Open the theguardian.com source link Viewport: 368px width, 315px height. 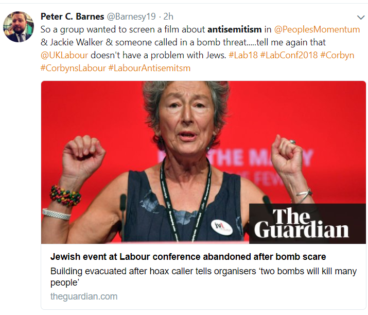[x=84, y=296]
